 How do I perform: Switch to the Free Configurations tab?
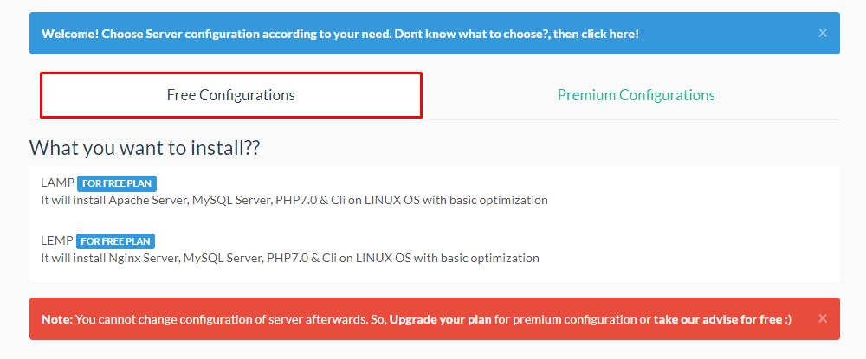coord(231,95)
